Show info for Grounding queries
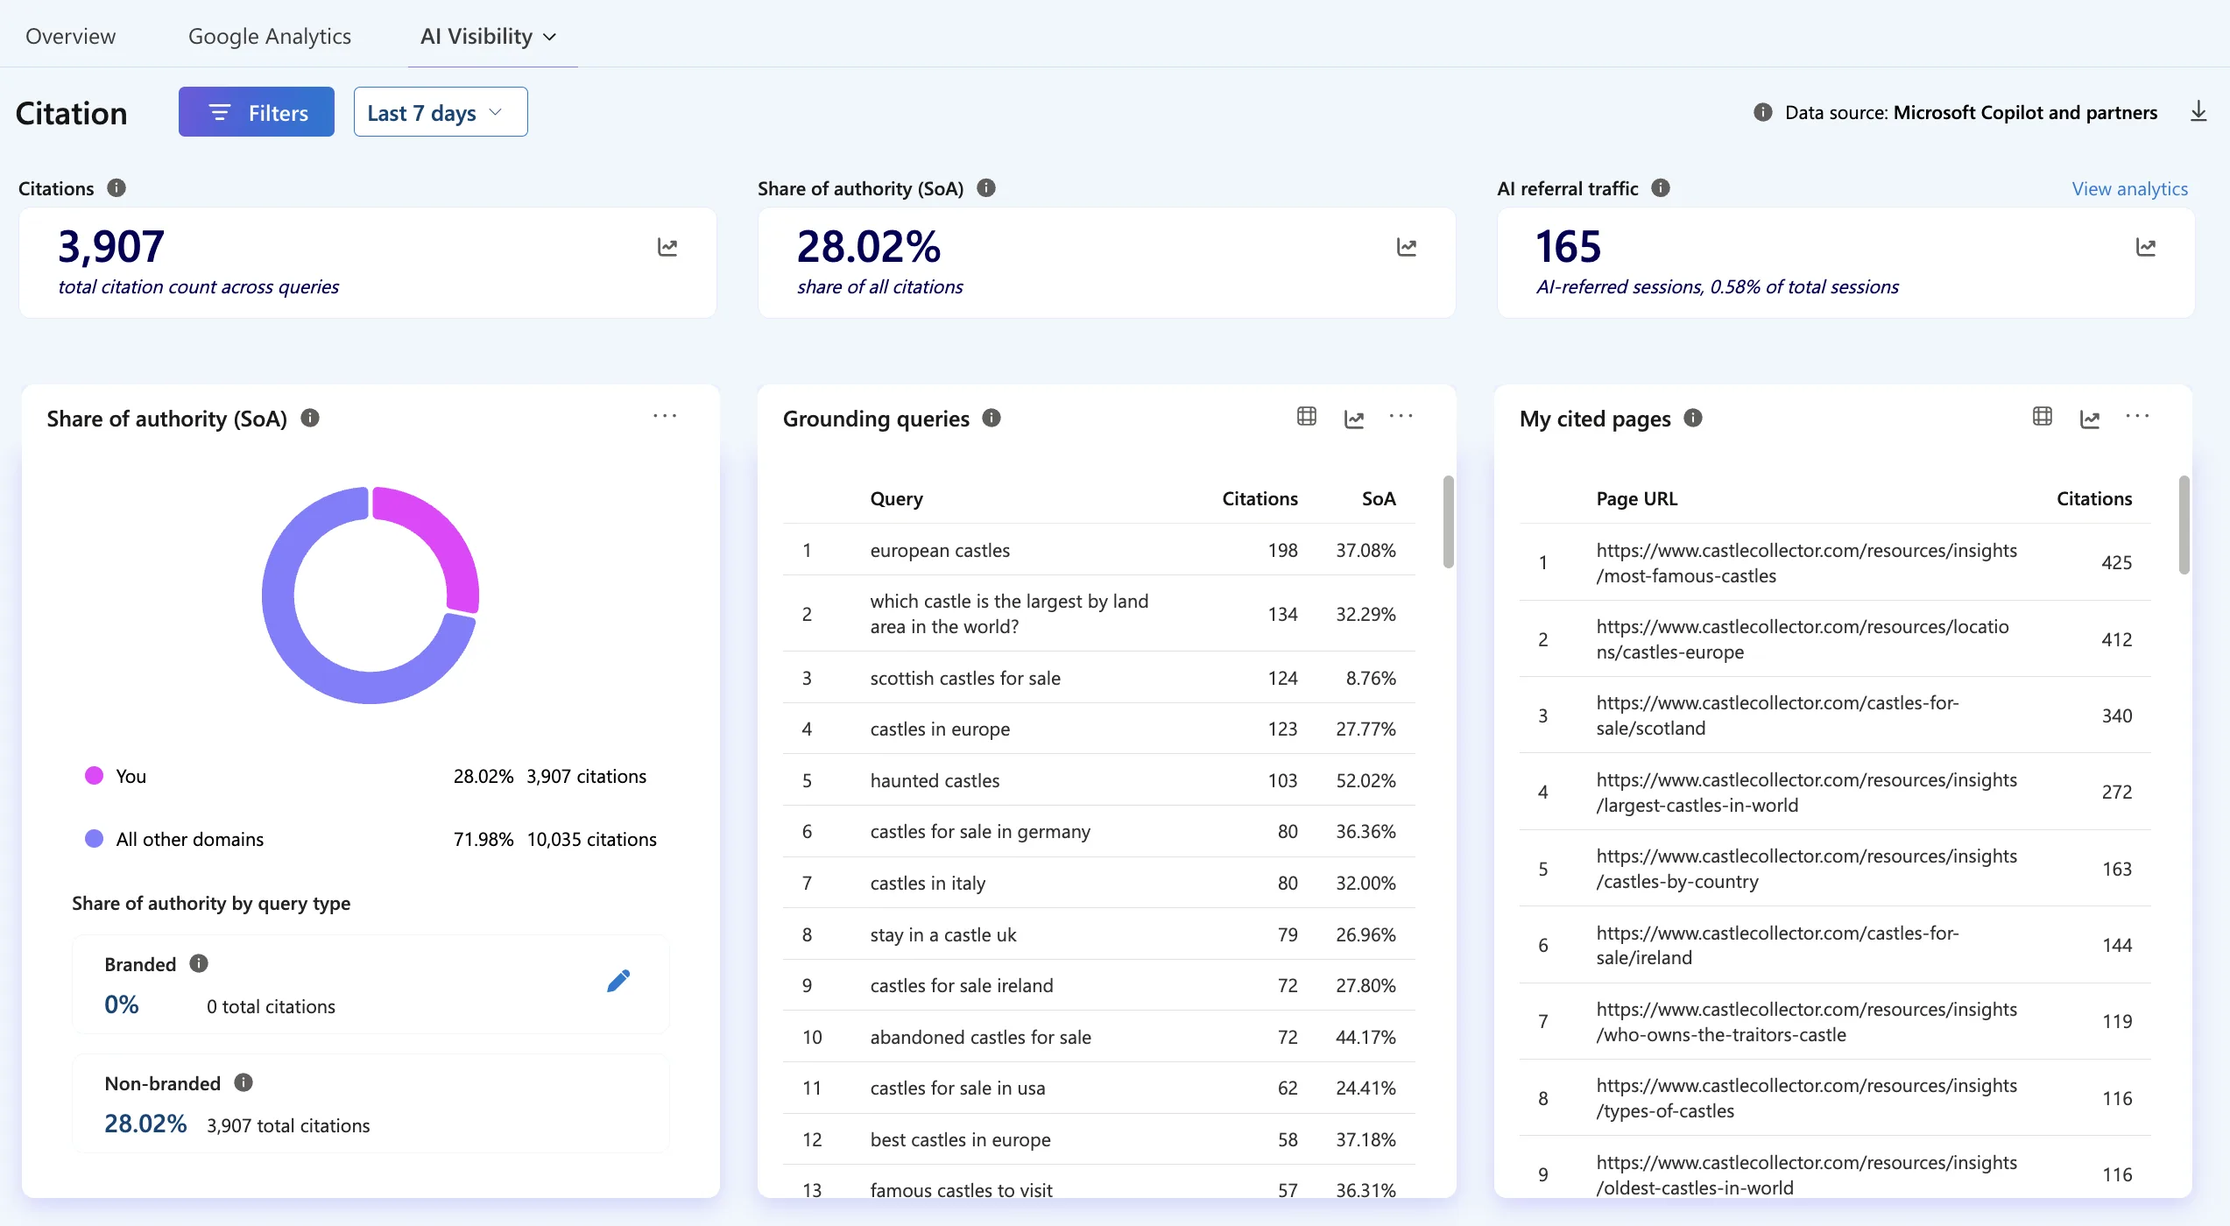Viewport: 2230px width, 1226px height. pos(992,418)
